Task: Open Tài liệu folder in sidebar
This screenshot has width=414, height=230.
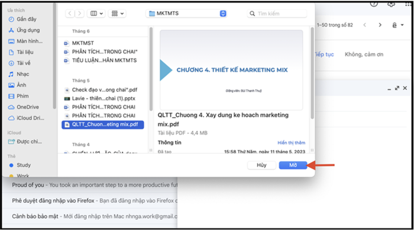Action: click(21, 52)
